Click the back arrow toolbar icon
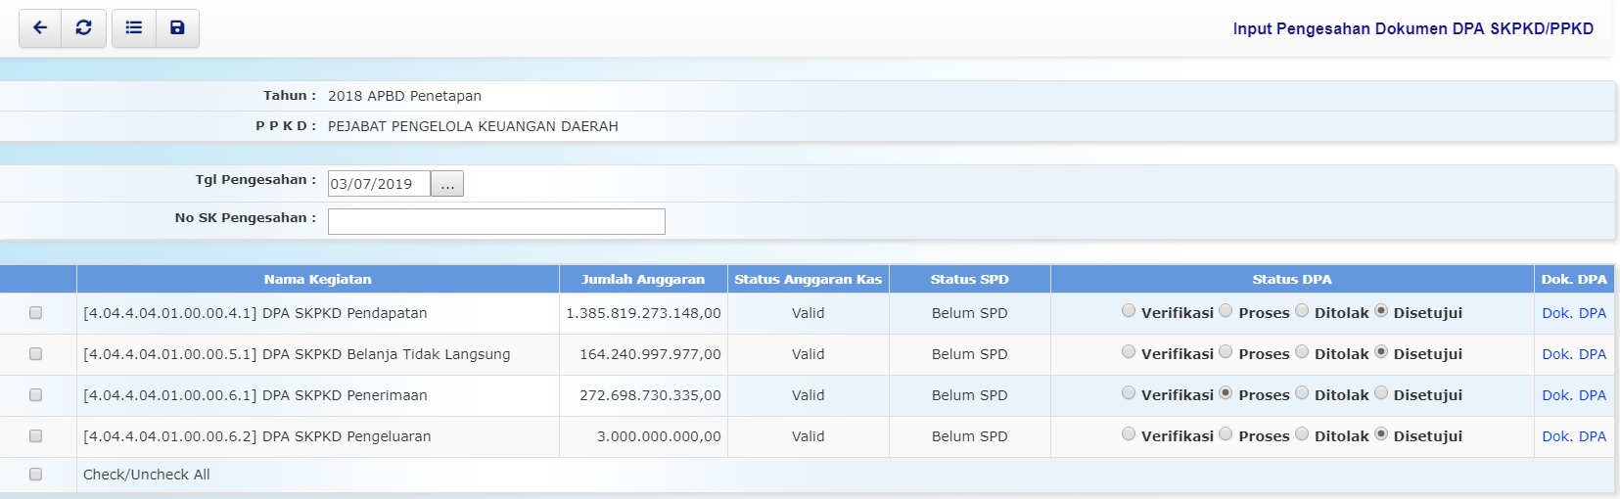Screen dimensions: 1620x499 [40, 28]
